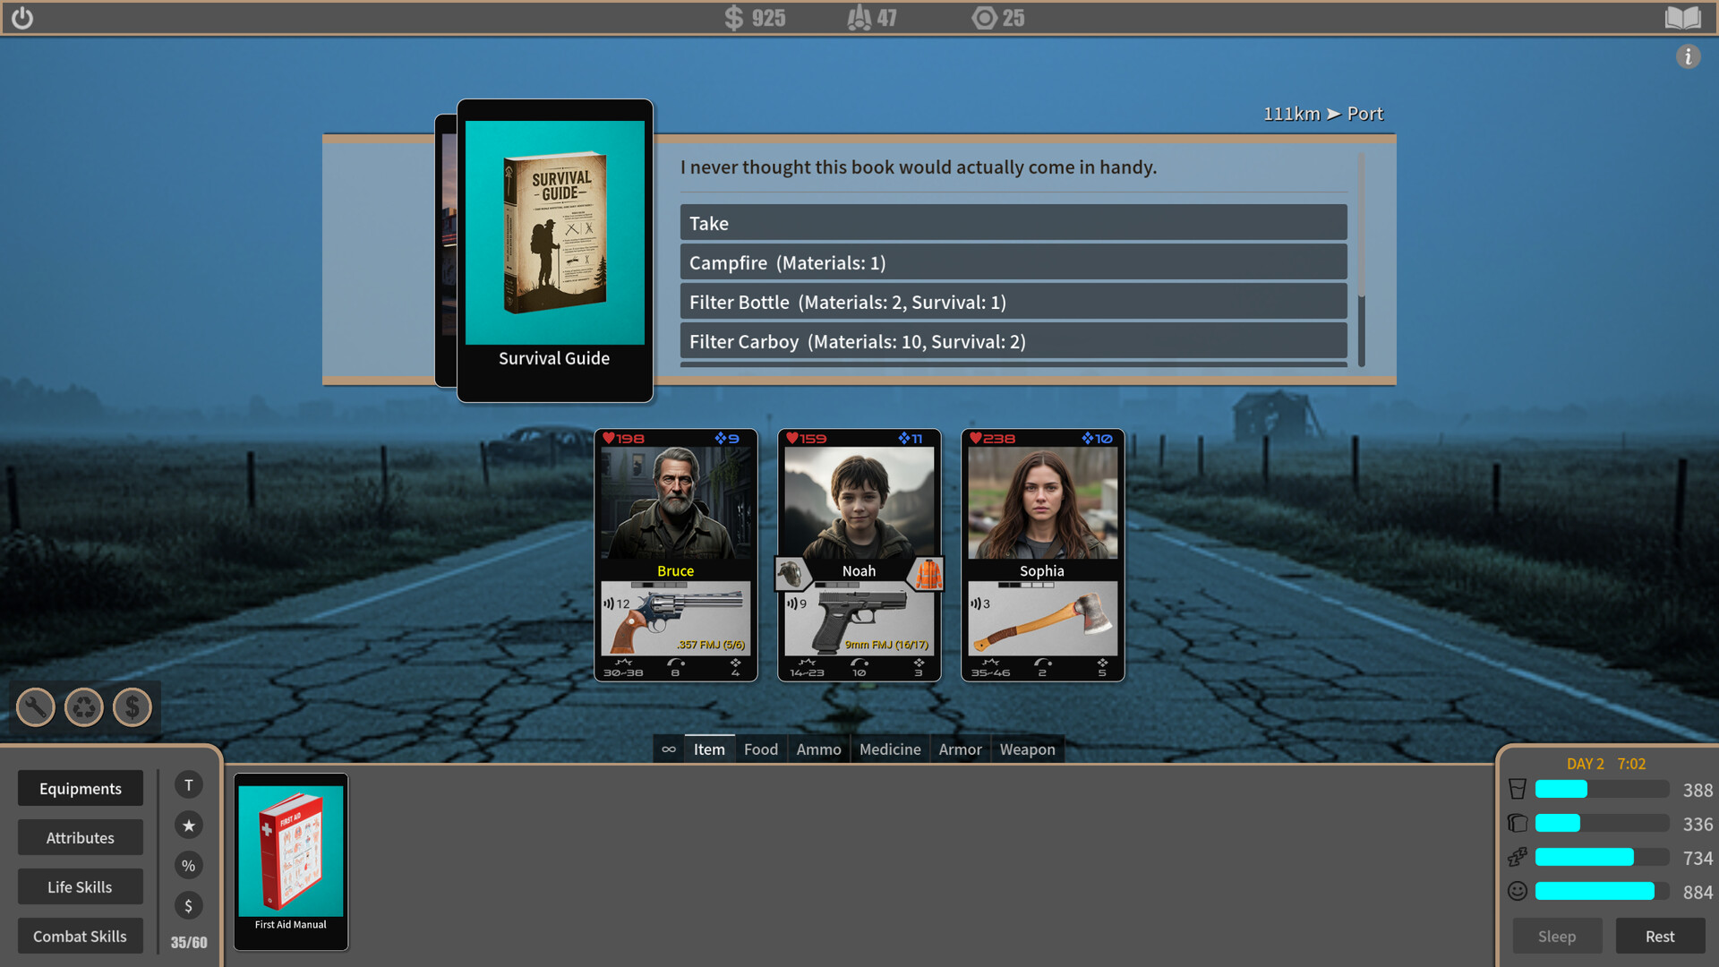1719x967 pixels.
Task: Click the power icon in the top-left corner
Action: (x=23, y=17)
